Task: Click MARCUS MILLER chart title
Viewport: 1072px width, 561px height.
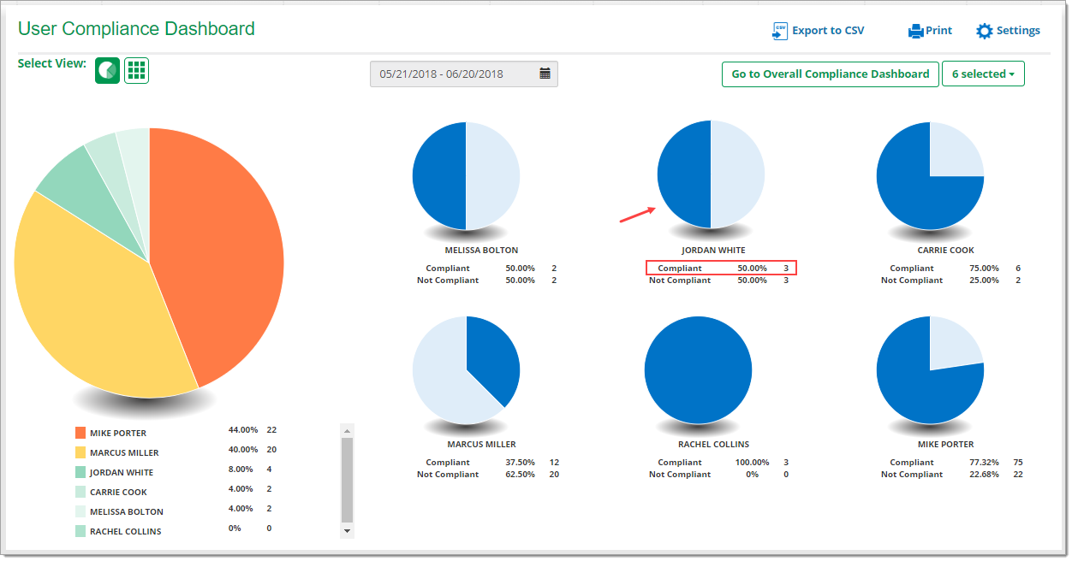Action: pyautogui.click(x=481, y=445)
